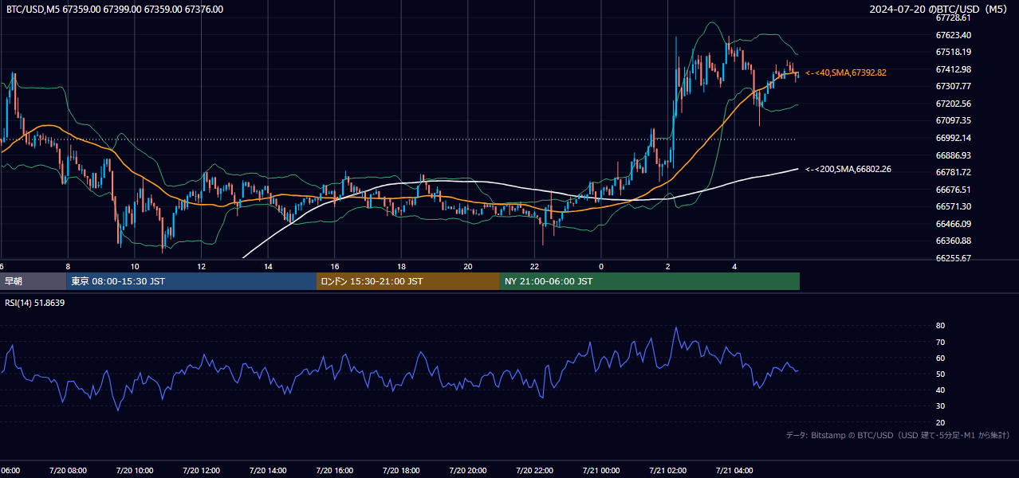This screenshot has height=478, width=1019.
Task: Select the ロンドン 15:30-21:00 JST session bar
Action: (408, 281)
